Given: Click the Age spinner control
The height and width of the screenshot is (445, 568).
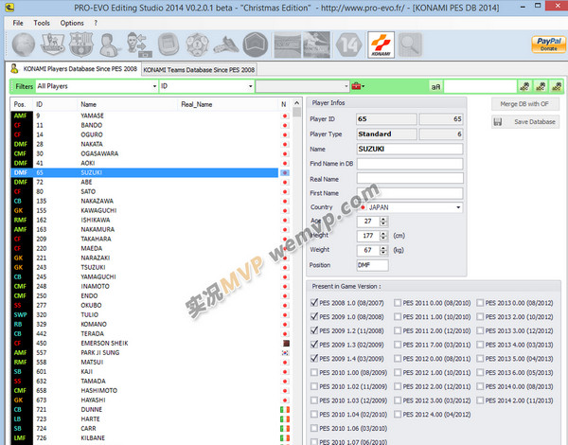Looking at the screenshot, I should coord(382,221).
